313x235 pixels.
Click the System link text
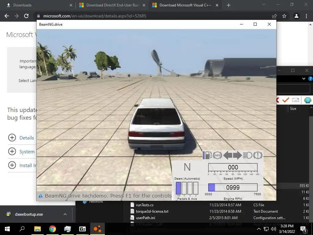pos(27,152)
